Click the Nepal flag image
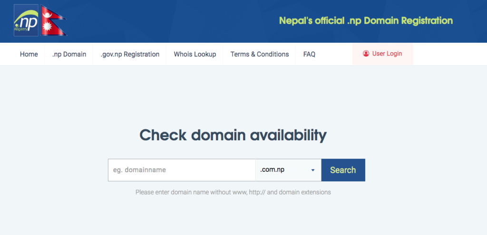487x235 pixels. 53,20
